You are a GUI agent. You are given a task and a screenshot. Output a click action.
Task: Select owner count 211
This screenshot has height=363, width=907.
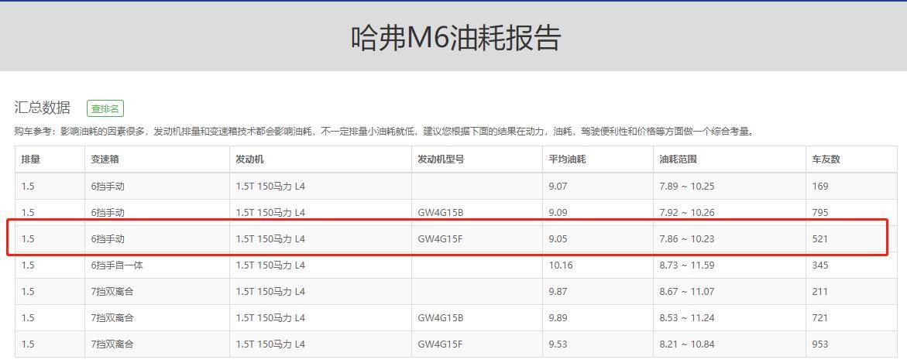(x=820, y=291)
